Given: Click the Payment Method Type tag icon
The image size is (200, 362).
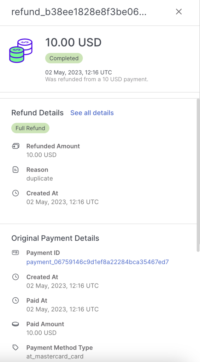Looking at the screenshot, I should [x=16, y=348].
